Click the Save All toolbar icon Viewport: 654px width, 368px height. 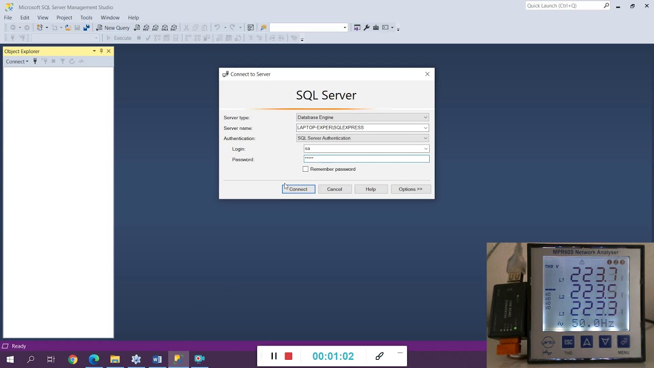pos(86,28)
